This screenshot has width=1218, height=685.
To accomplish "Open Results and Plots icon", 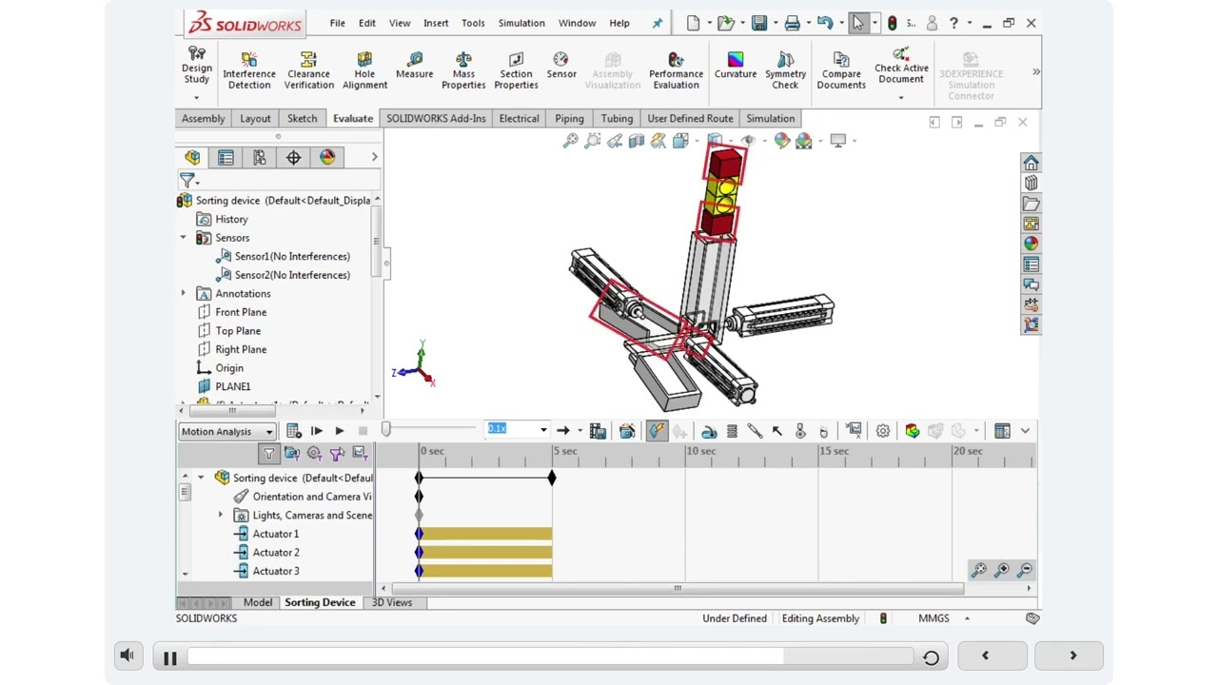I will (x=854, y=431).
